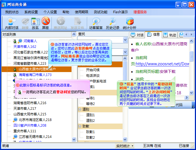Click the 改名 (rename) toolbar icon
Image resolution: width=196 pixels, height=150 pixels.
click(35, 23)
